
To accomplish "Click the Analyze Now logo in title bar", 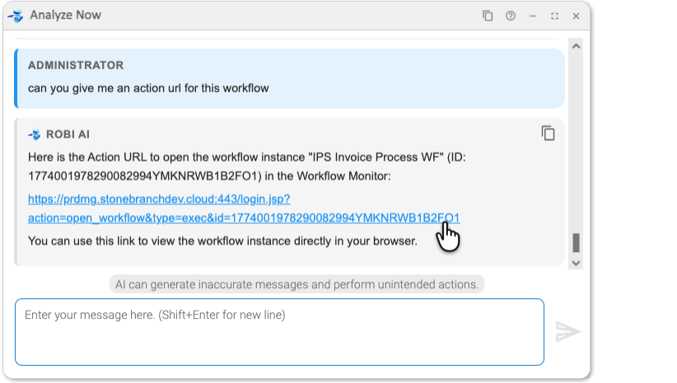I will (15, 16).
